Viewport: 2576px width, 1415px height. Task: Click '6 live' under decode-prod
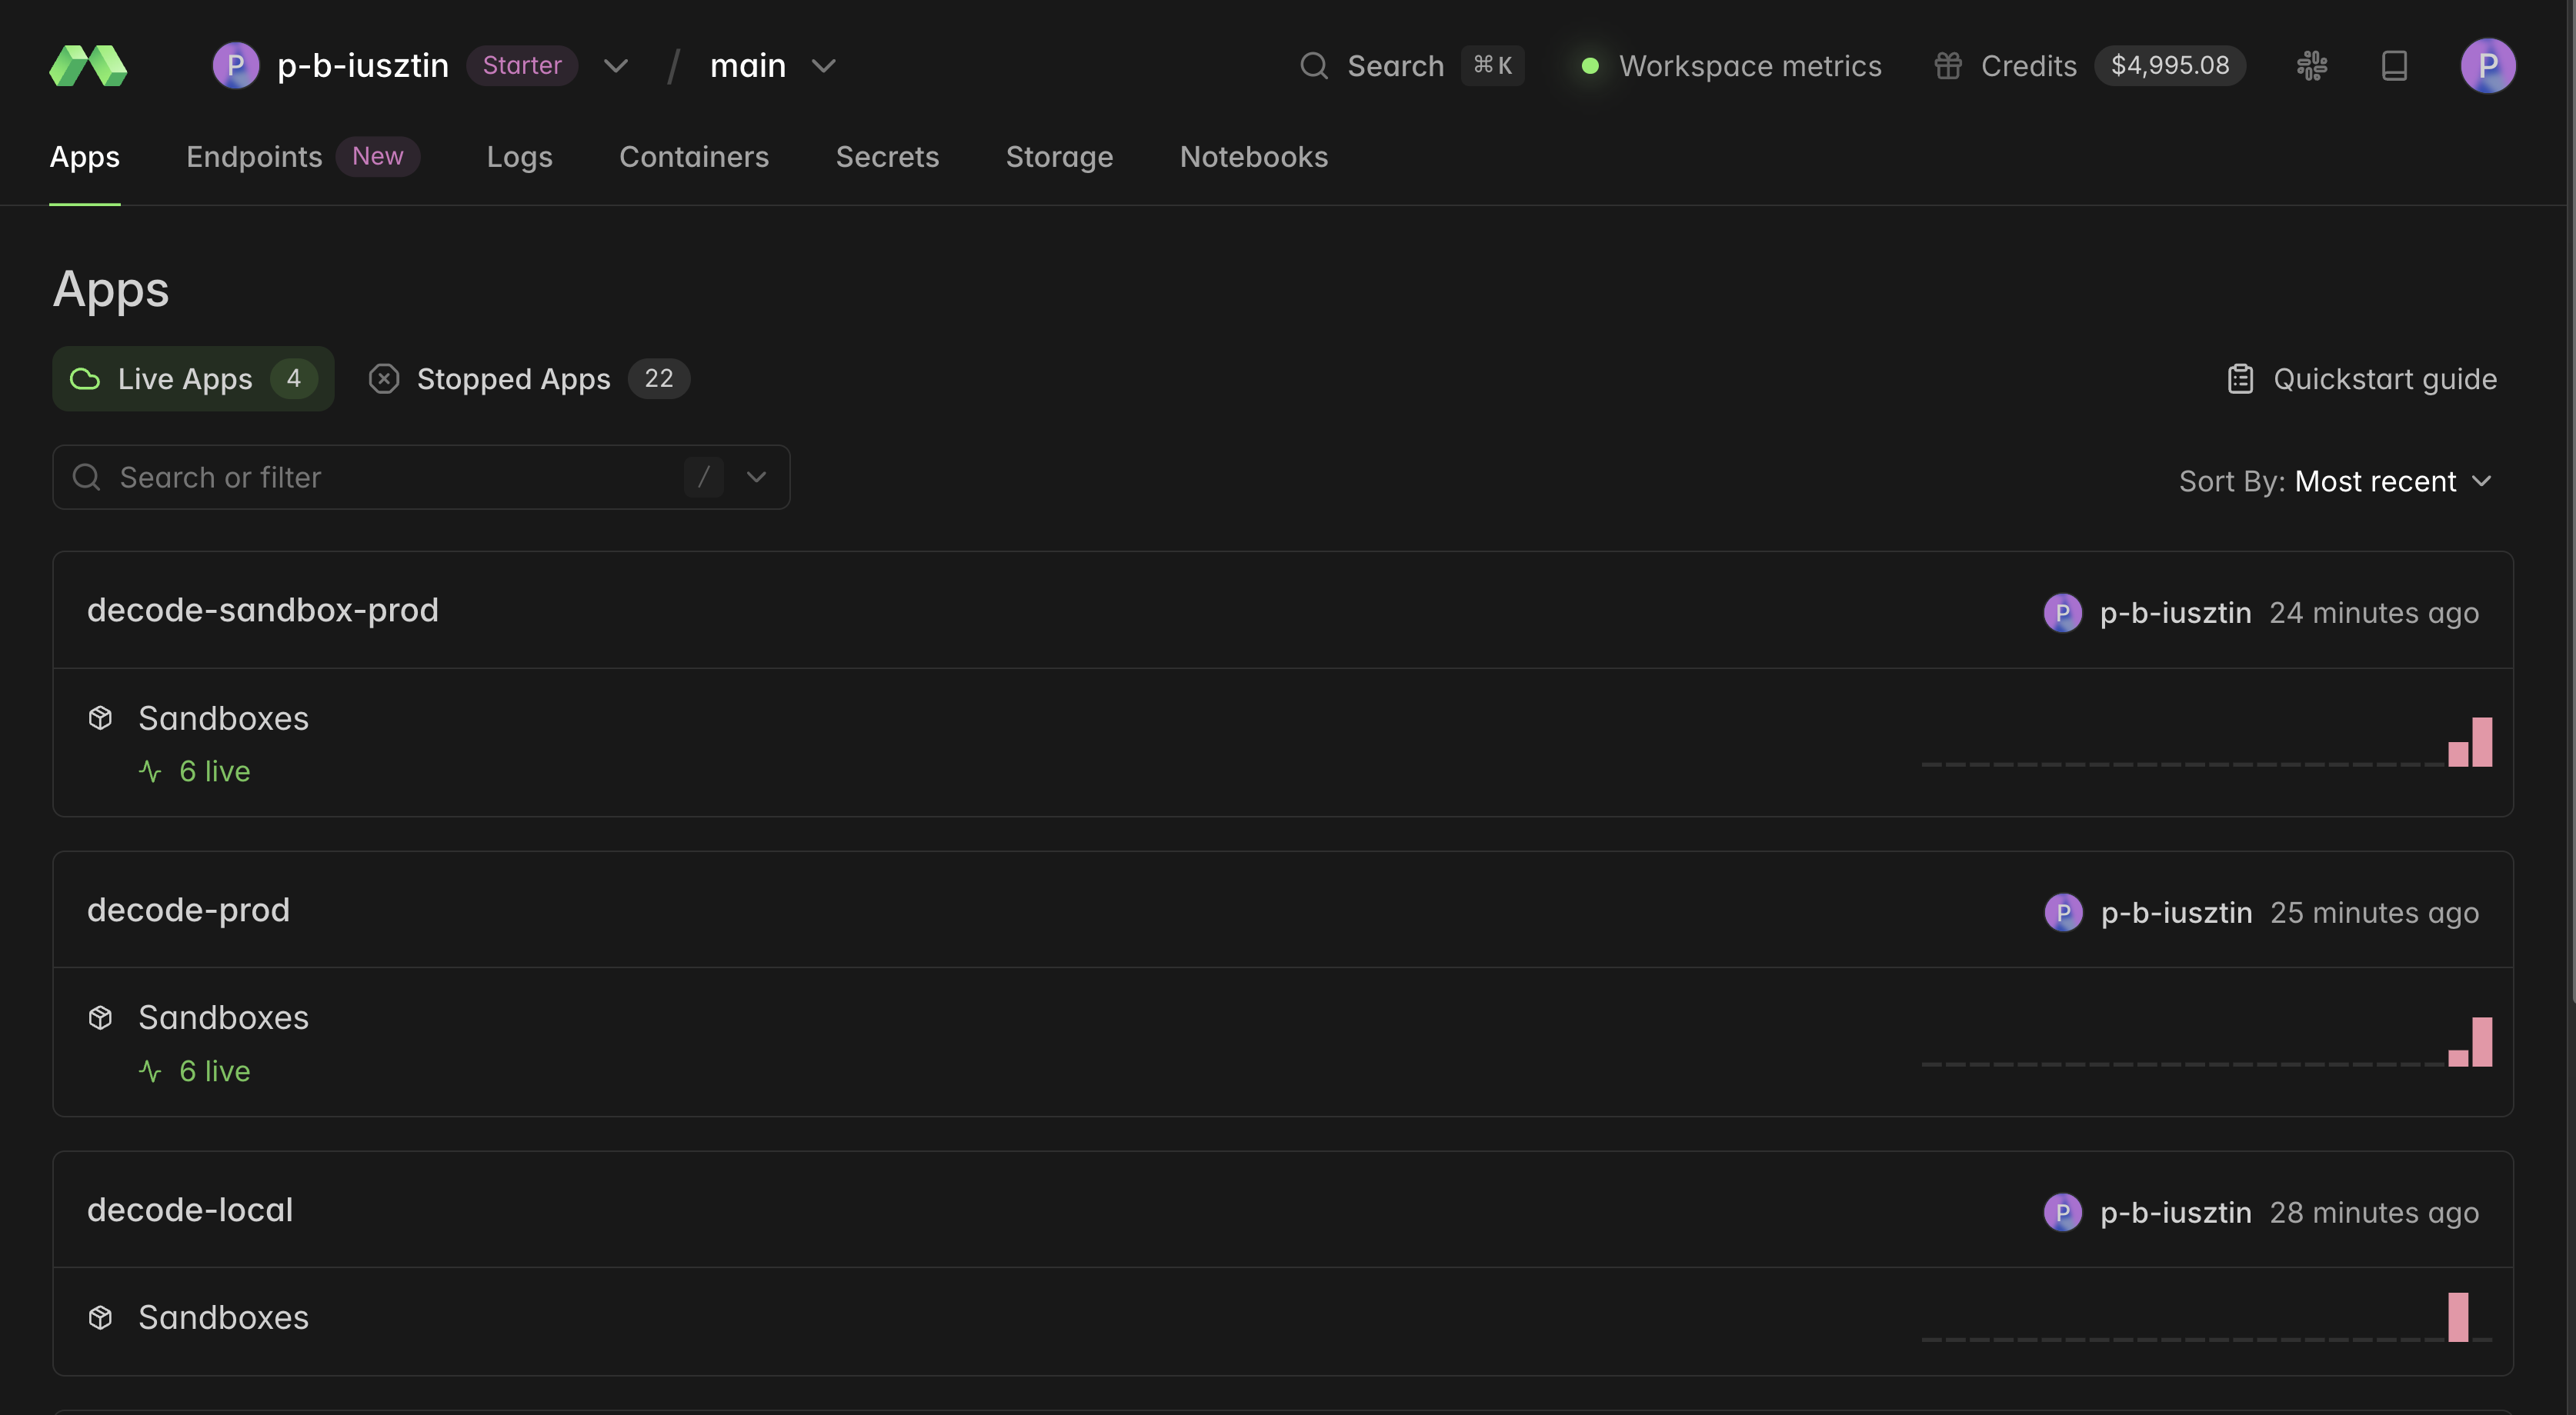point(214,1071)
